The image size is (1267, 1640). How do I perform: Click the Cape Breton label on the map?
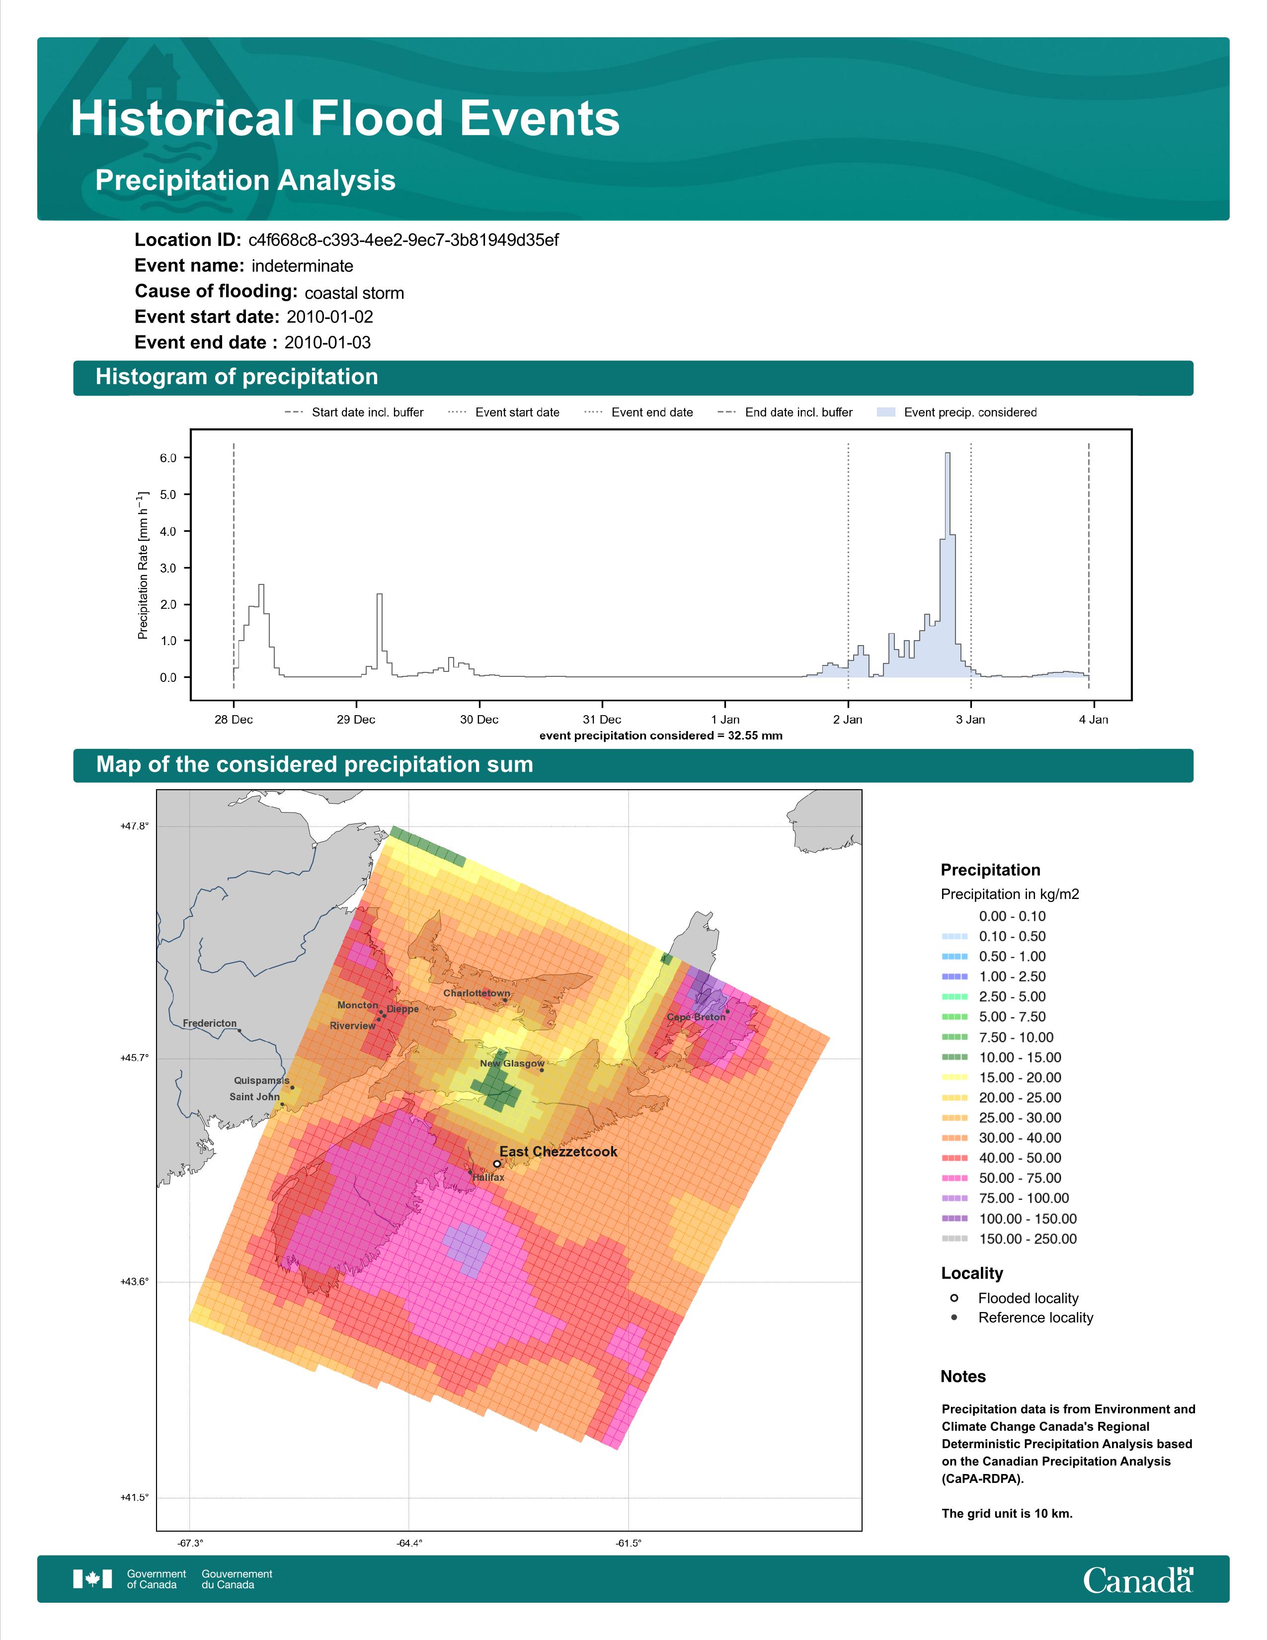click(x=697, y=1017)
